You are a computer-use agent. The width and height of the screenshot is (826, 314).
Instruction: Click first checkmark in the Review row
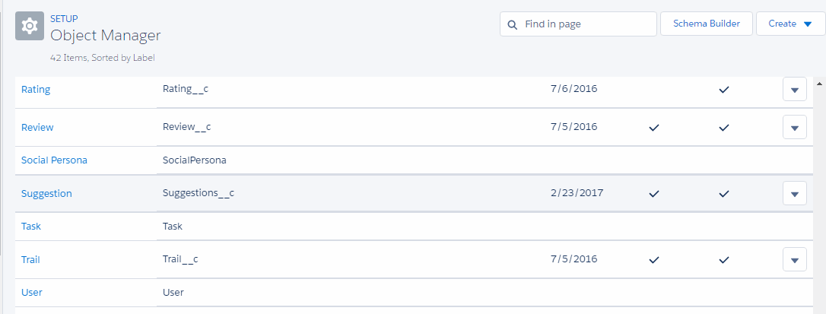coord(653,127)
